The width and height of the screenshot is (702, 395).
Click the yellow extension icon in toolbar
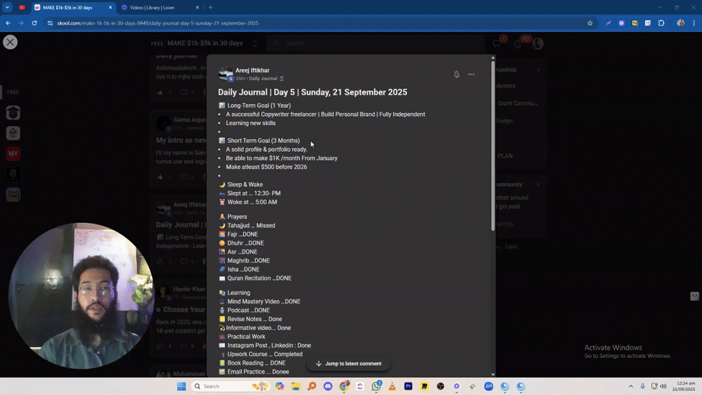coord(634,23)
